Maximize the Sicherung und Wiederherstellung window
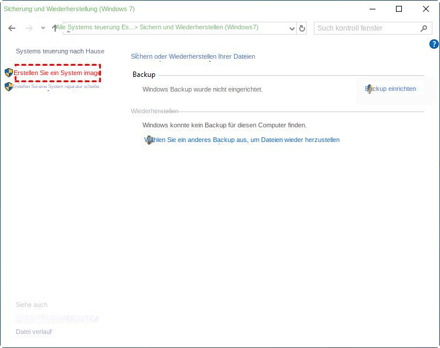Image resolution: width=440 pixels, height=348 pixels. [399, 9]
